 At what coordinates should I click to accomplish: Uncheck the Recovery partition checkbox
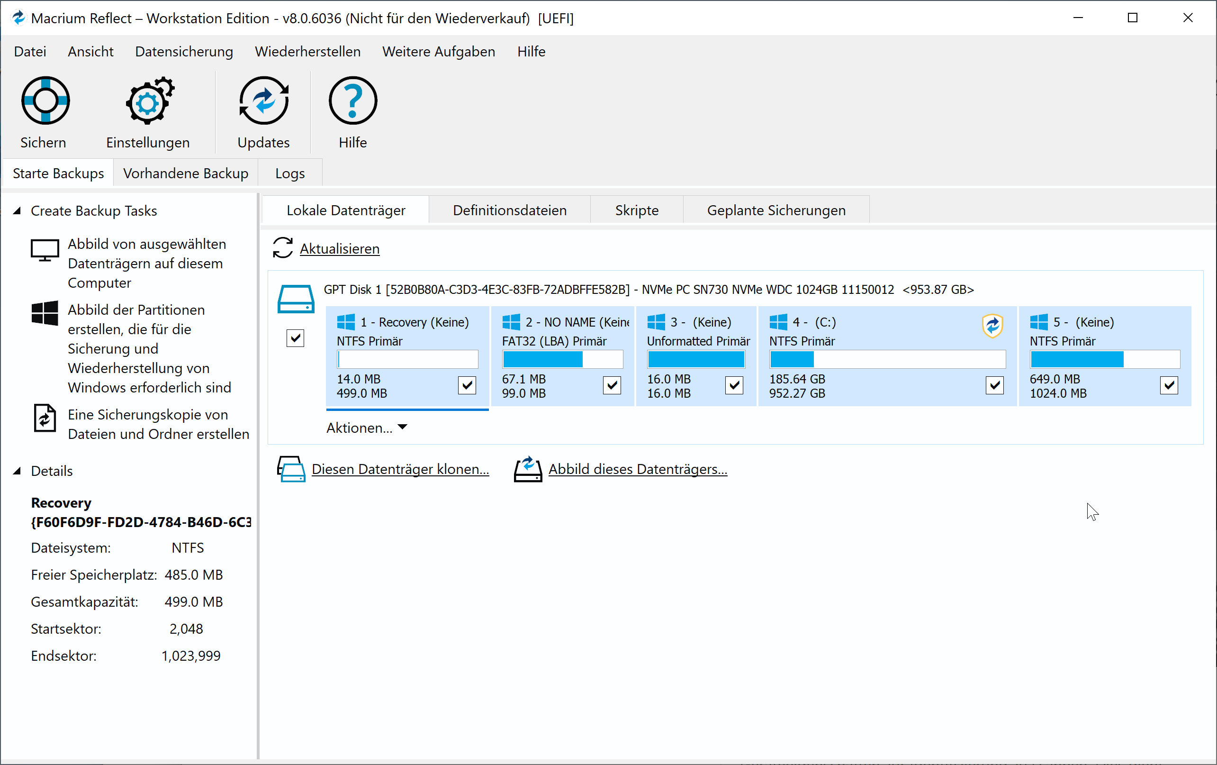point(467,385)
